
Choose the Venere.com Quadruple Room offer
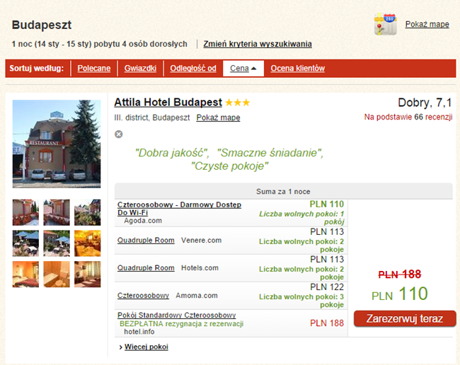click(x=146, y=241)
